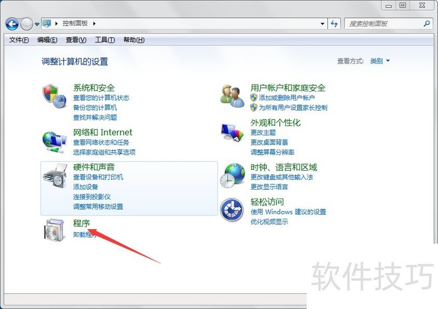The width and height of the screenshot is (438, 309).
Task: Click the Clock, Language and Region globe icon
Action: pyautogui.click(x=232, y=176)
